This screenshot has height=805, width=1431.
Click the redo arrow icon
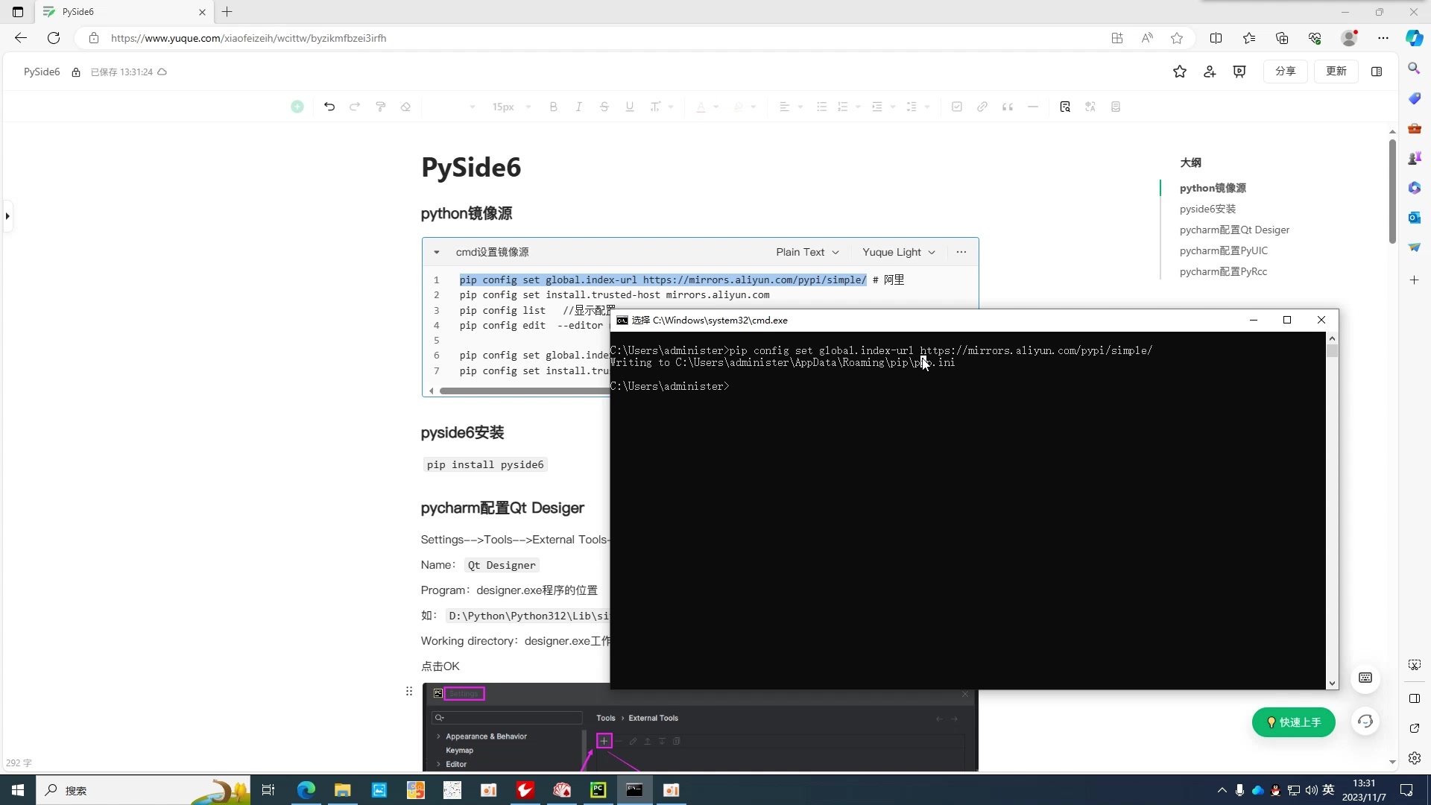click(355, 106)
